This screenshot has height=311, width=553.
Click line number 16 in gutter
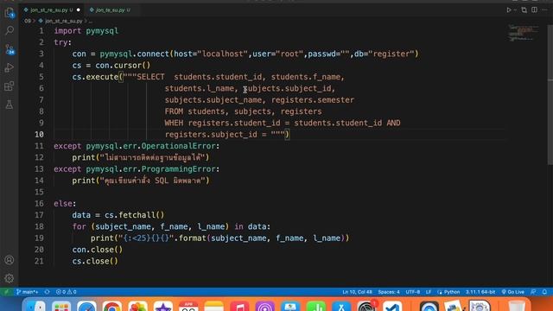point(39,204)
